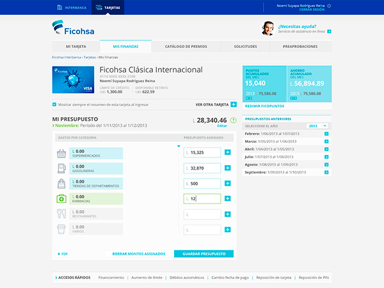This screenshot has width=384, height=288.
Task: Open Abril previous budget arrow
Action: point(326,149)
